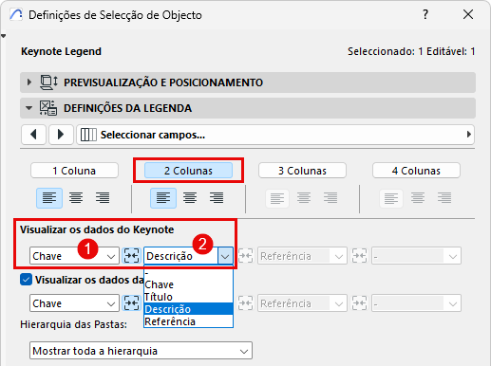Uncheck the Visualizar os dados da checkbox
Image resolution: width=491 pixels, height=366 pixels.
(x=26, y=280)
